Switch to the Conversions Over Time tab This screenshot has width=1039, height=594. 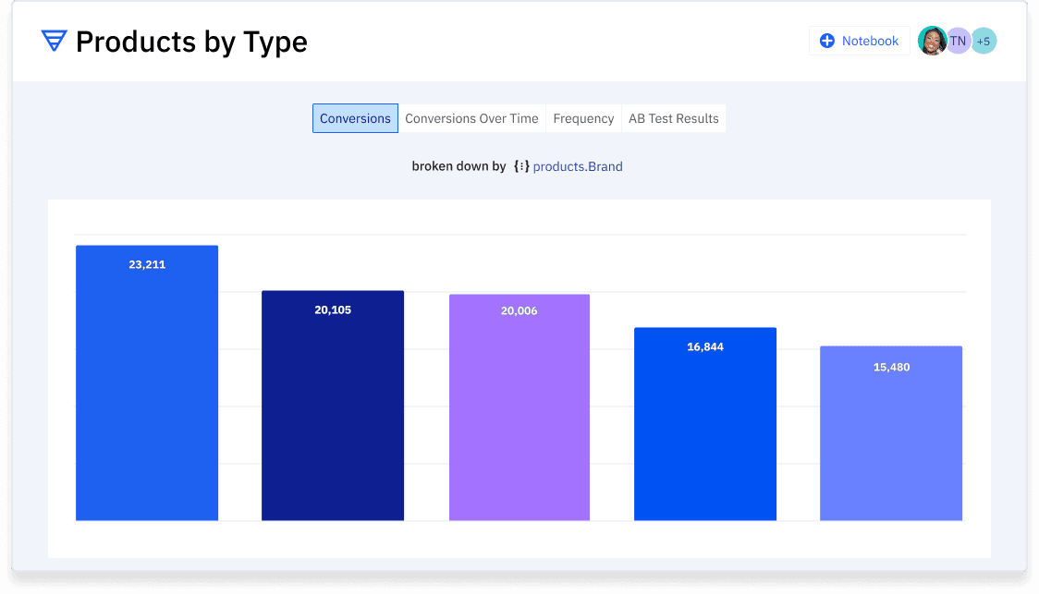click(x=471, y=118)
